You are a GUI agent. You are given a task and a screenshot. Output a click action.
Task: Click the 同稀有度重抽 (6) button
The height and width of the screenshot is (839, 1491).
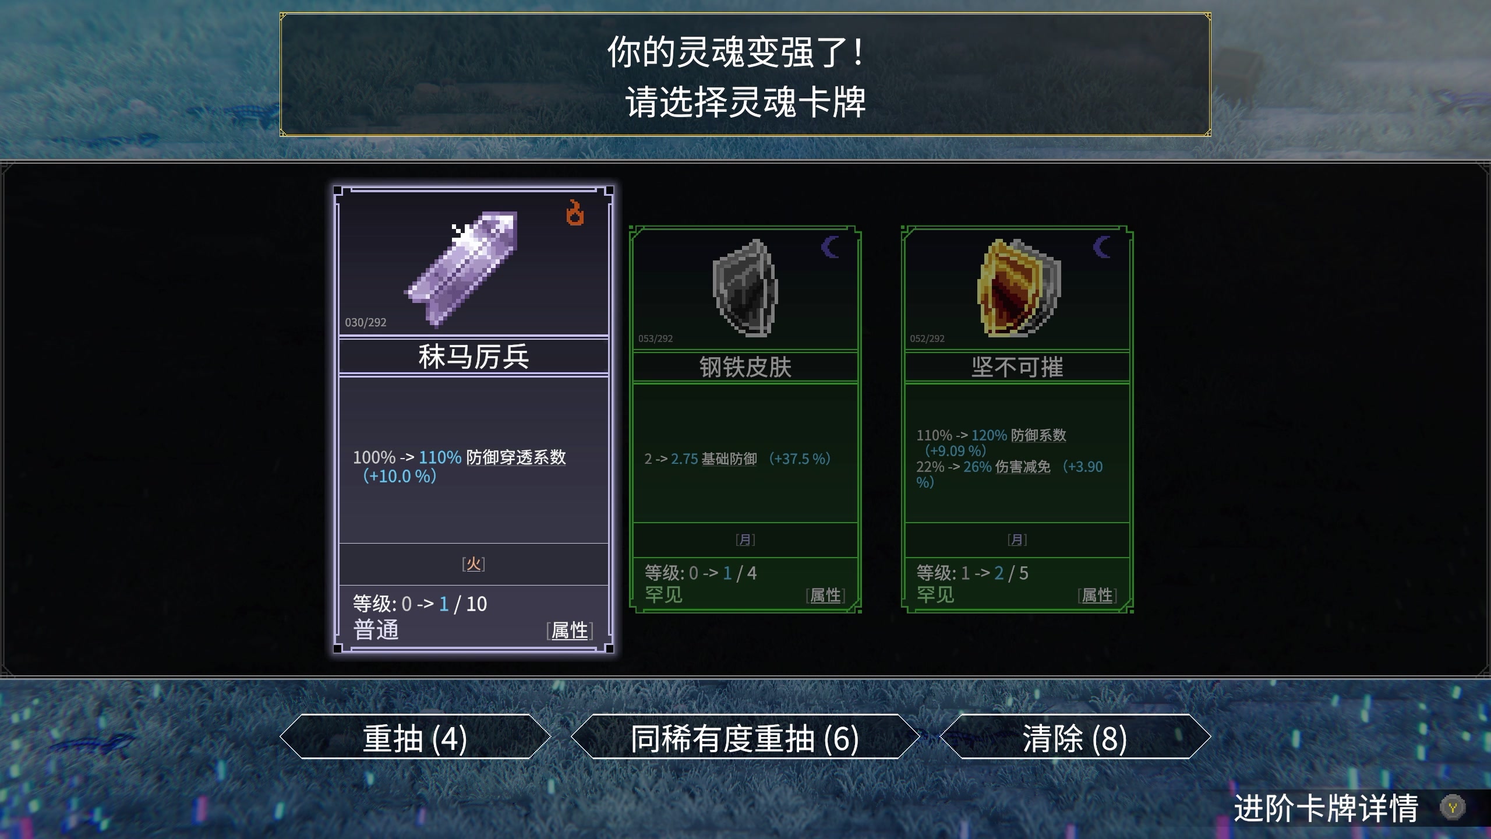pos(745,737)
